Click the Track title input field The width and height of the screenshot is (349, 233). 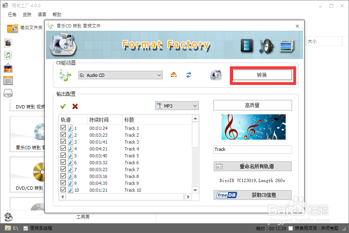pos(252,149)
